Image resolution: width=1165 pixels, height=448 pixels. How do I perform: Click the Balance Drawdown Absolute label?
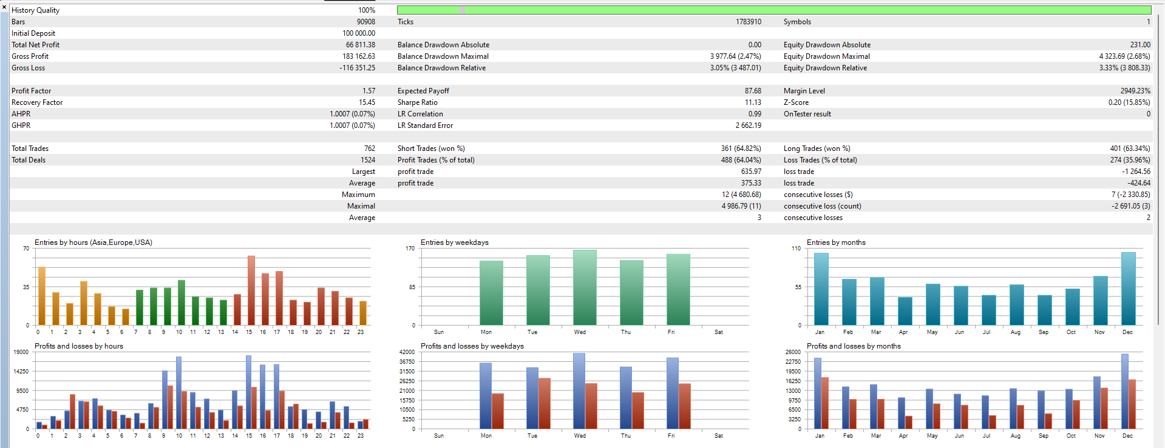pyautogui.click(x=443, y=45)
